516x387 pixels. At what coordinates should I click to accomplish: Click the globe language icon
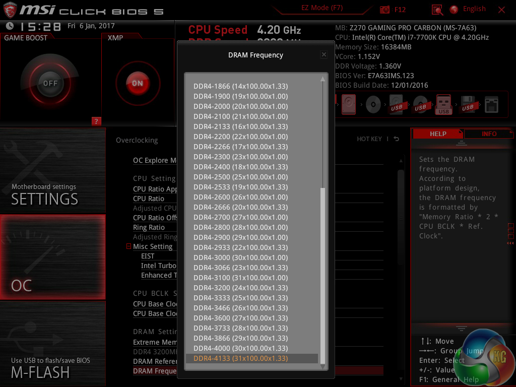pyautogui.click(x=454, y=10)
